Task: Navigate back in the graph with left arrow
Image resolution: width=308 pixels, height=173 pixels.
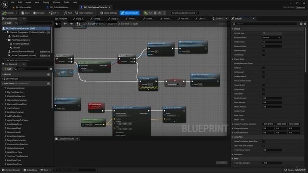Action: pos(65,24)
